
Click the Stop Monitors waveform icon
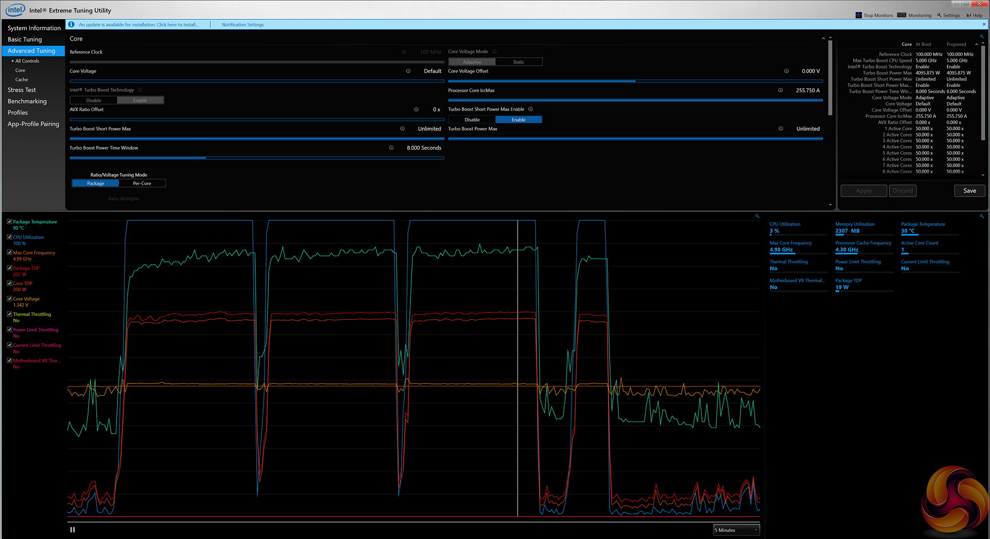pos(859,15)
